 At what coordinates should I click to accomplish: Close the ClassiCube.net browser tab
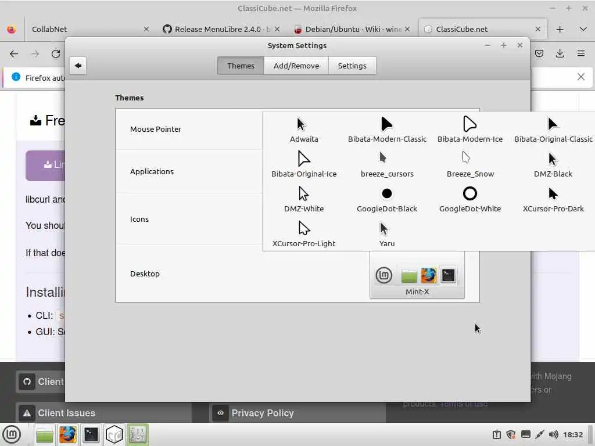point(537,29)
